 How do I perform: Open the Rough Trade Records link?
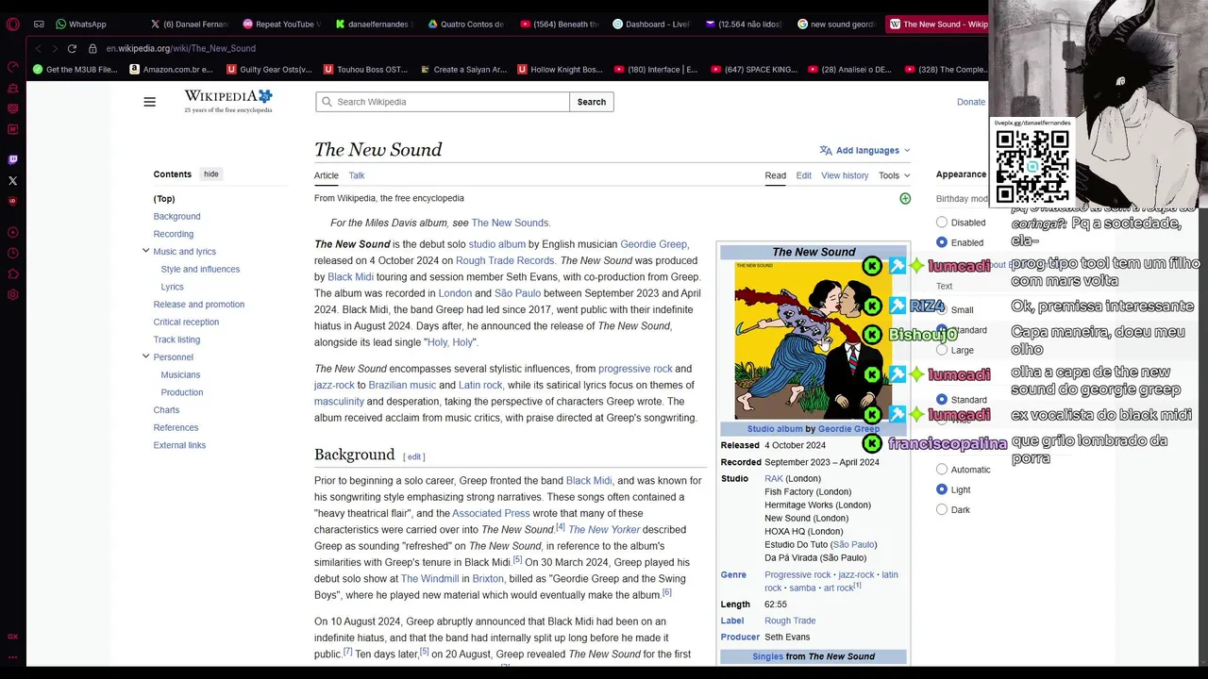tap(505, 260)
